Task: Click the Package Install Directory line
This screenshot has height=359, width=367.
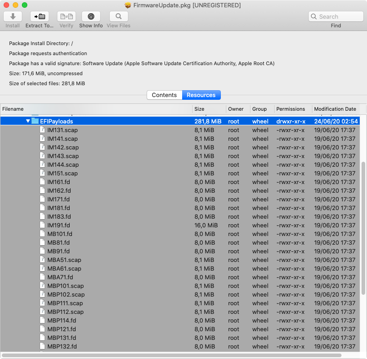Action: pos(41,43)
